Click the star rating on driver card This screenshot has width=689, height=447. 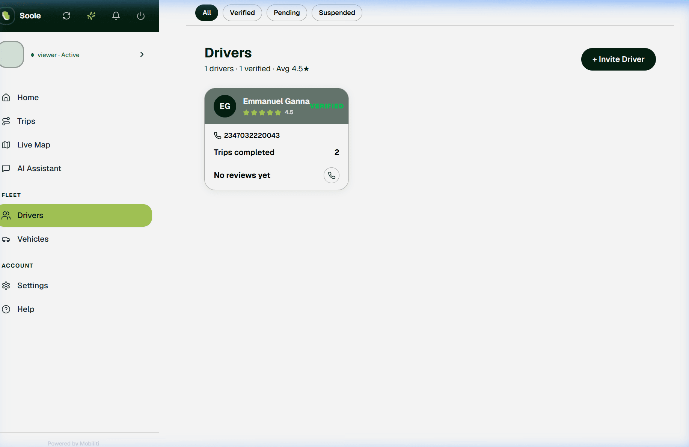[262, 113]
